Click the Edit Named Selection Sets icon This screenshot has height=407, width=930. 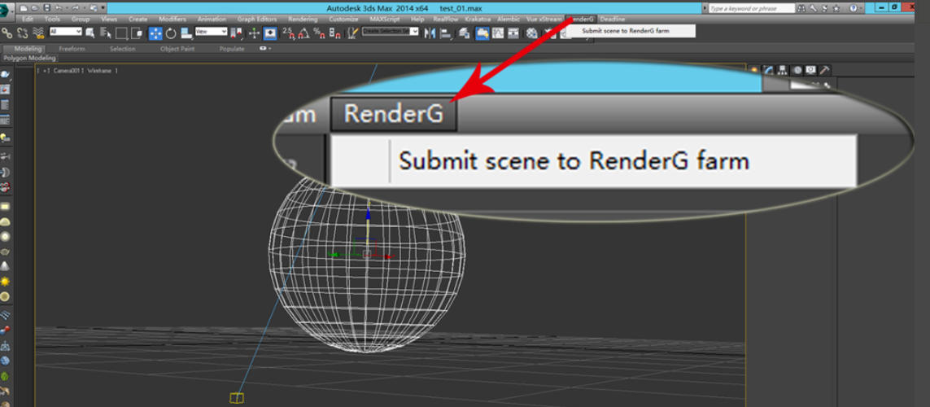coord(353,33)
